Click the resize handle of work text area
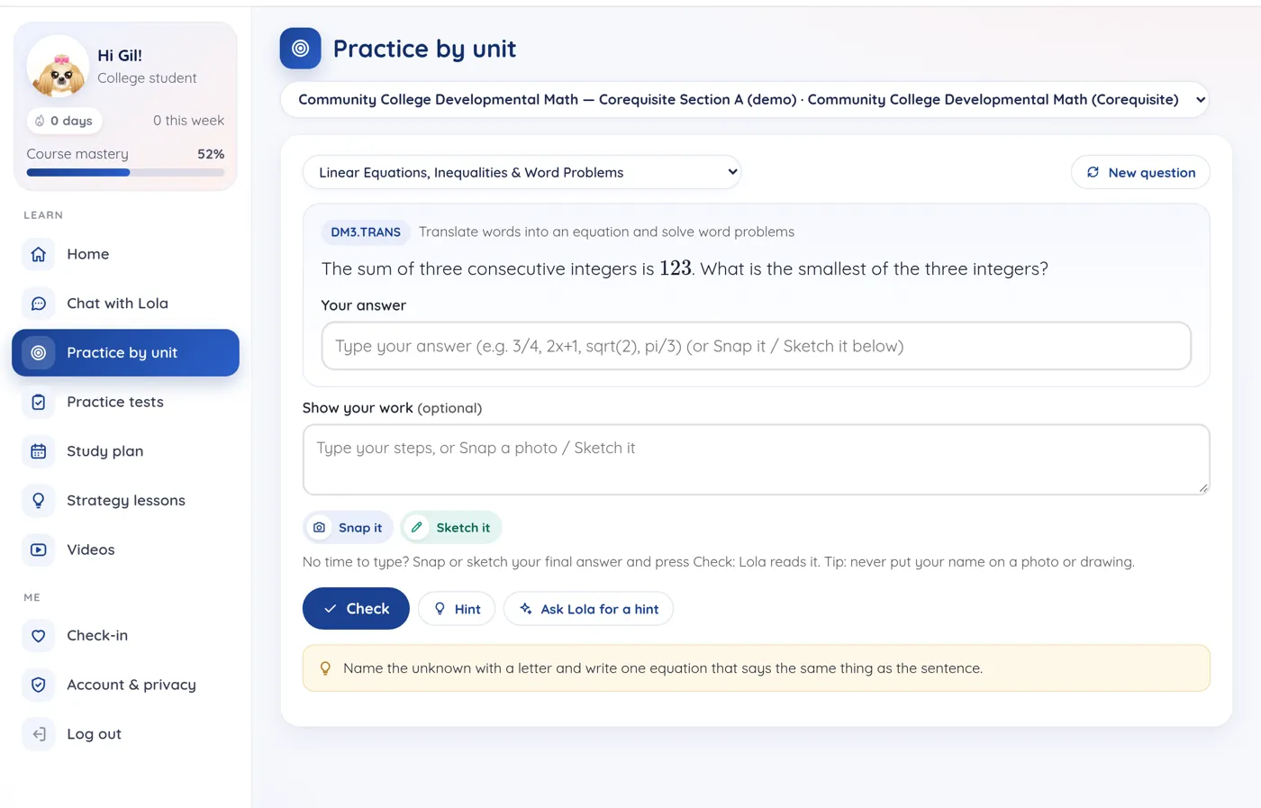Screen dimensions: 1261x808 (x=1203, y=488)
